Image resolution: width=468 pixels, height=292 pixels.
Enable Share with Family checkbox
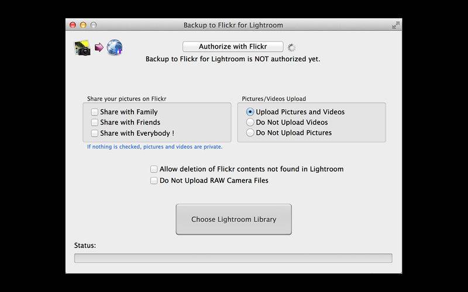pyautogui.click(x=95, y=112)
